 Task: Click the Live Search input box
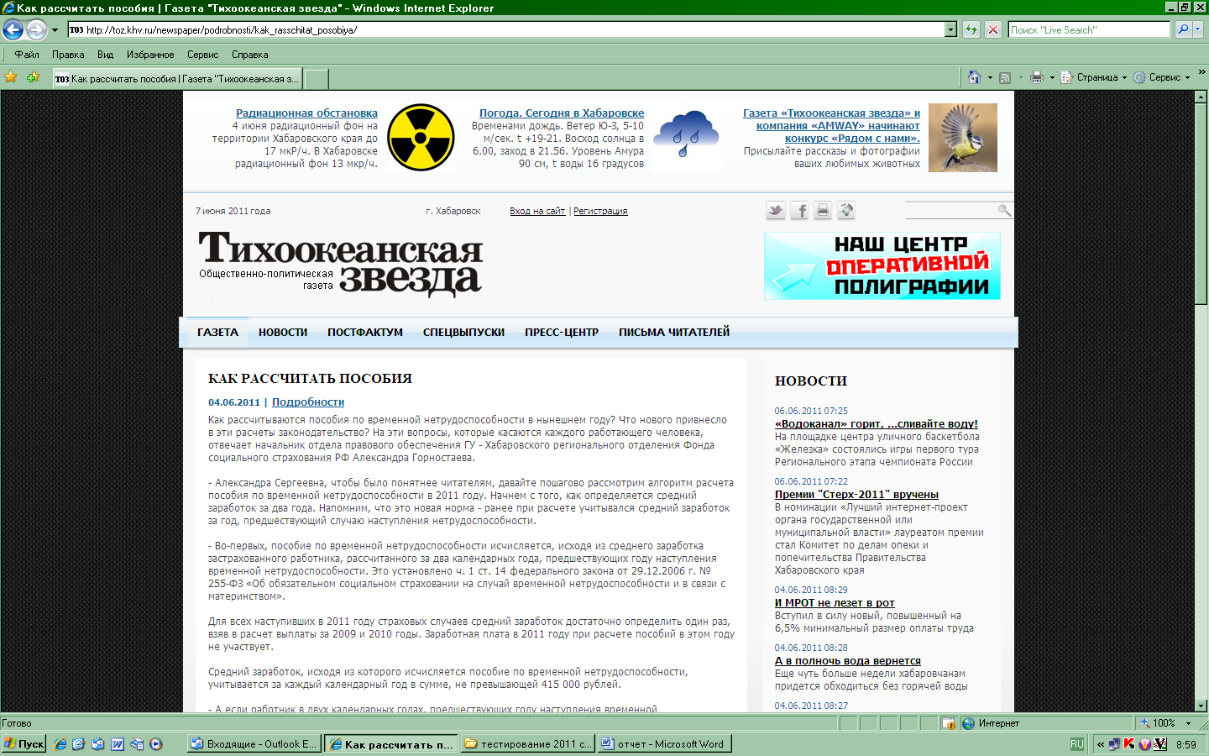point(1089,30)
